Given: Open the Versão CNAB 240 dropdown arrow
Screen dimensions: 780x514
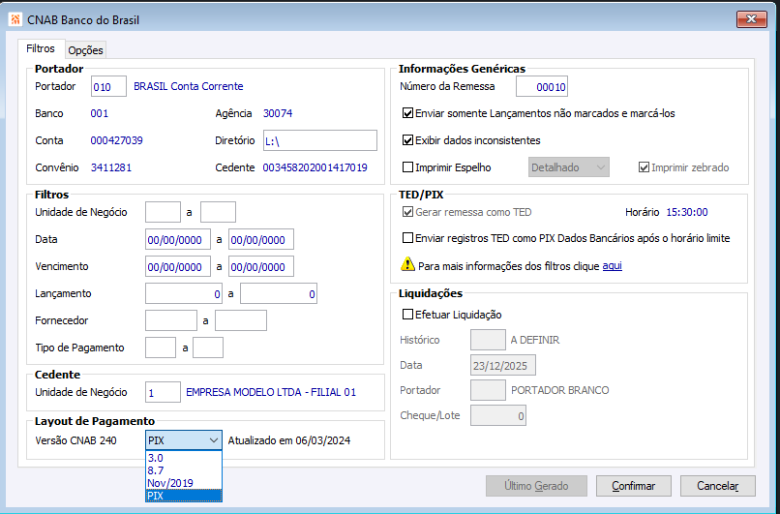Looking at the screenshot, I should [213, 440].
